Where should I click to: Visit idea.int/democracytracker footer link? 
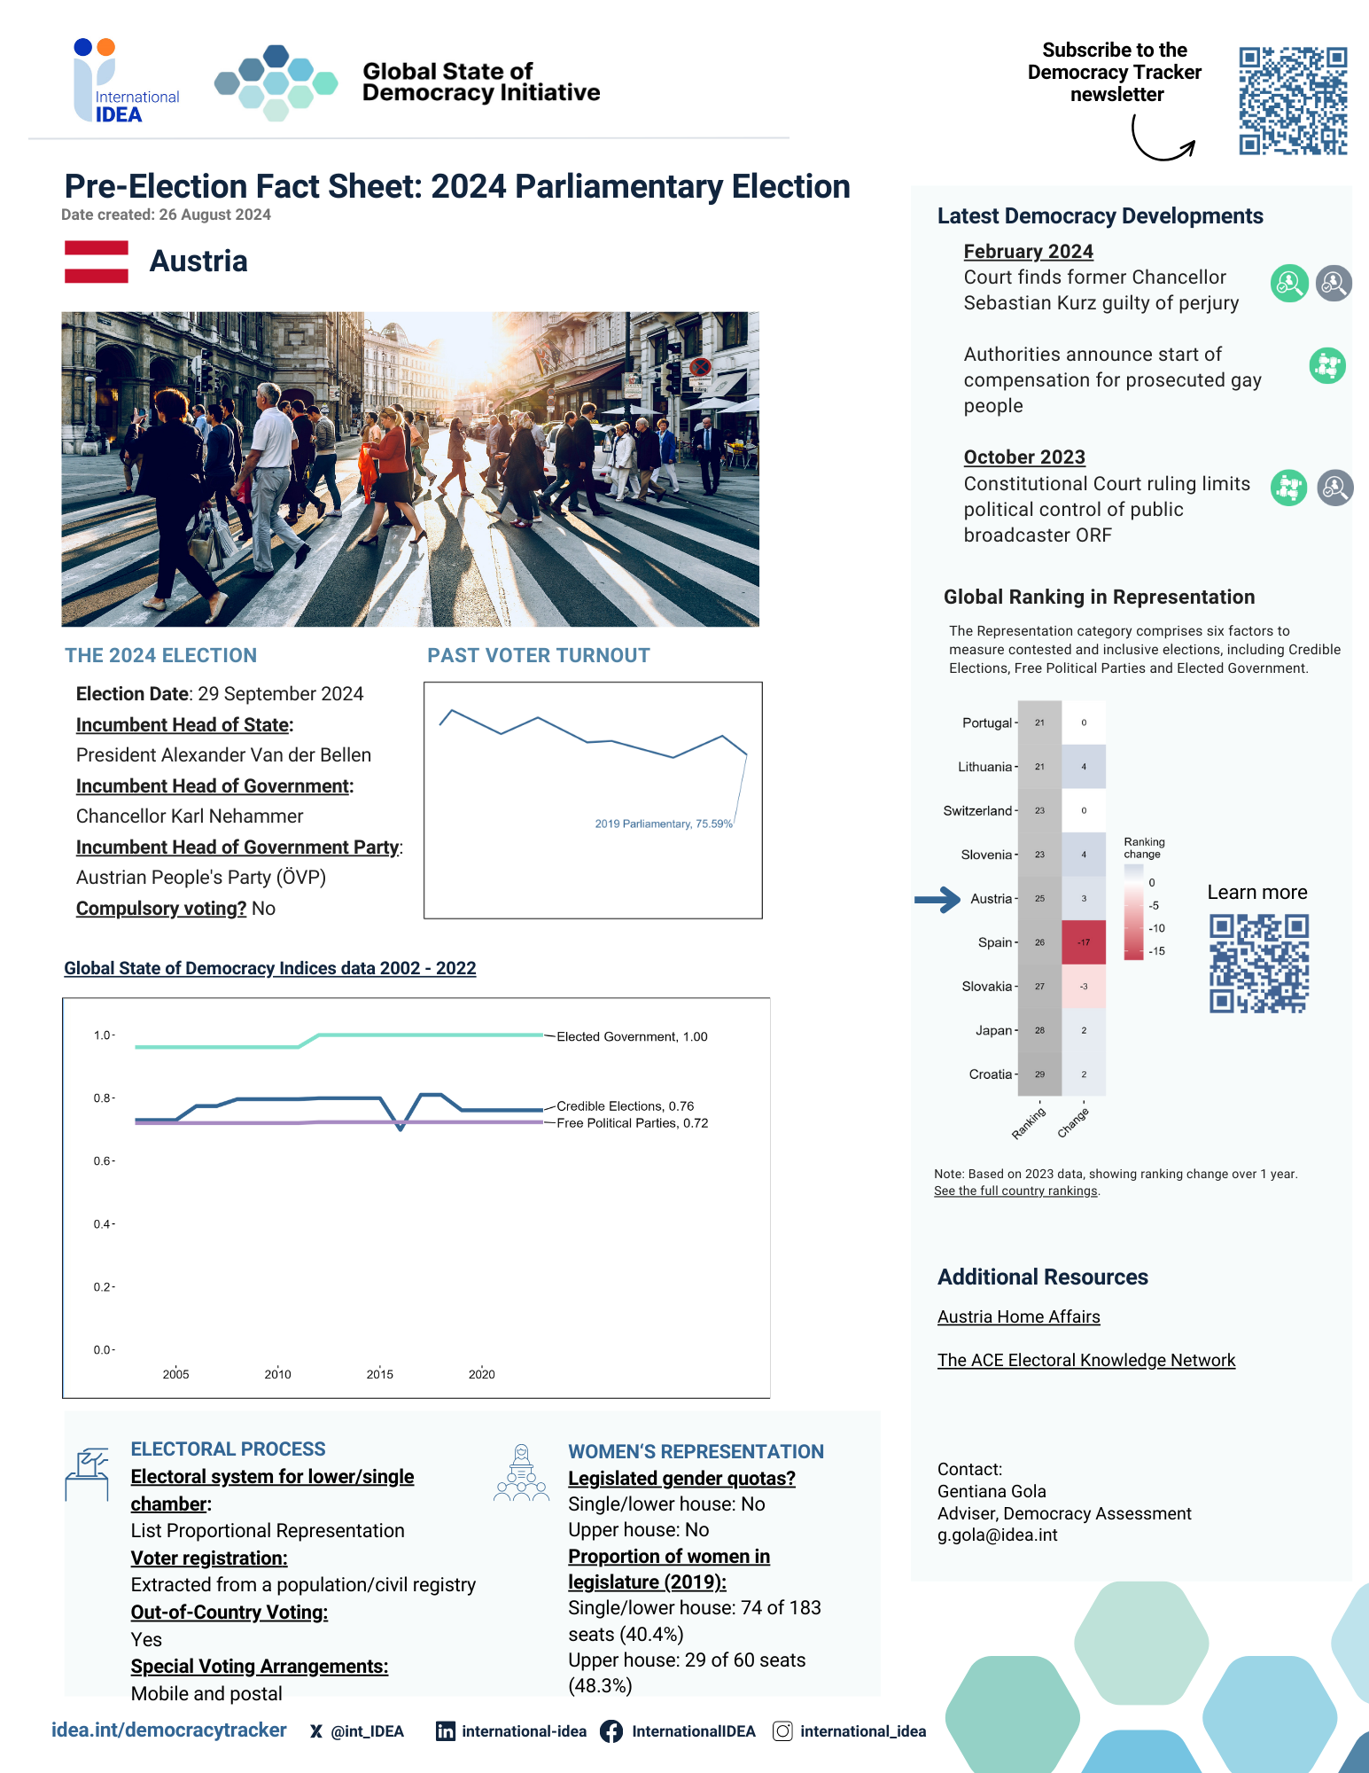coord(169,1730)
